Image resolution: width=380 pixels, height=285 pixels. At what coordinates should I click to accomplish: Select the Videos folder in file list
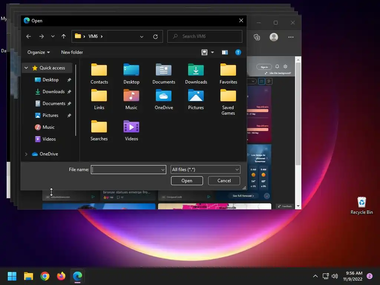click(131, 131)
